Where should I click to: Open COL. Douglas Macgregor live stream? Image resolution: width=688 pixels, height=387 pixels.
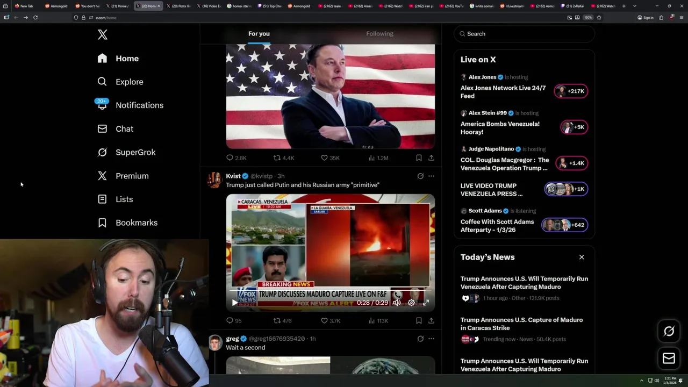(505, 164)
